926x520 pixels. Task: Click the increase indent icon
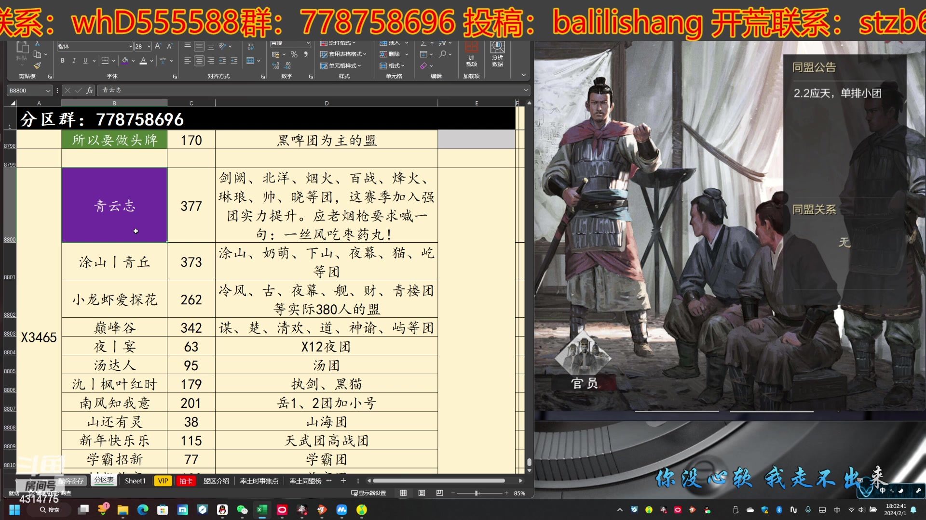pos(234,61)
